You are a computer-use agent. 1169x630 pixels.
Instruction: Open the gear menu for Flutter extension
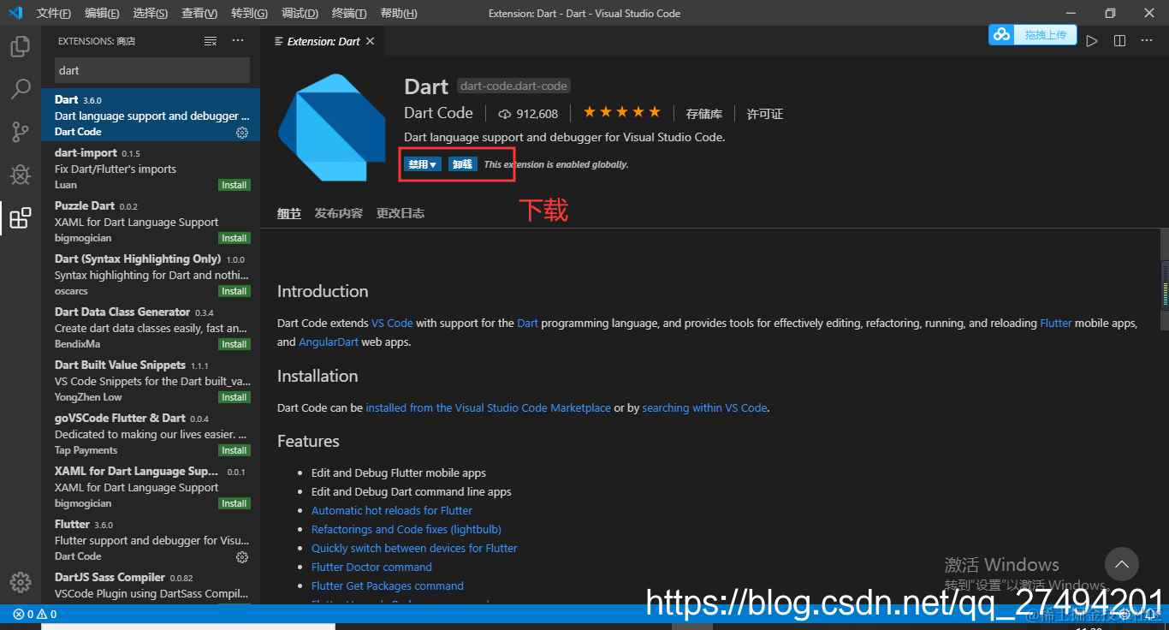coord(242,557)
